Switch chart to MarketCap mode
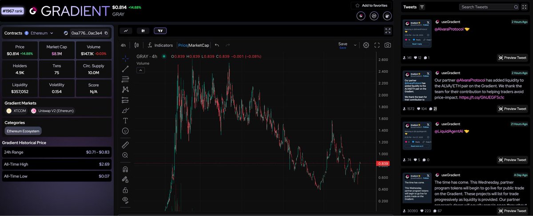This screenshot has width=533, height=216. (199, 45)
